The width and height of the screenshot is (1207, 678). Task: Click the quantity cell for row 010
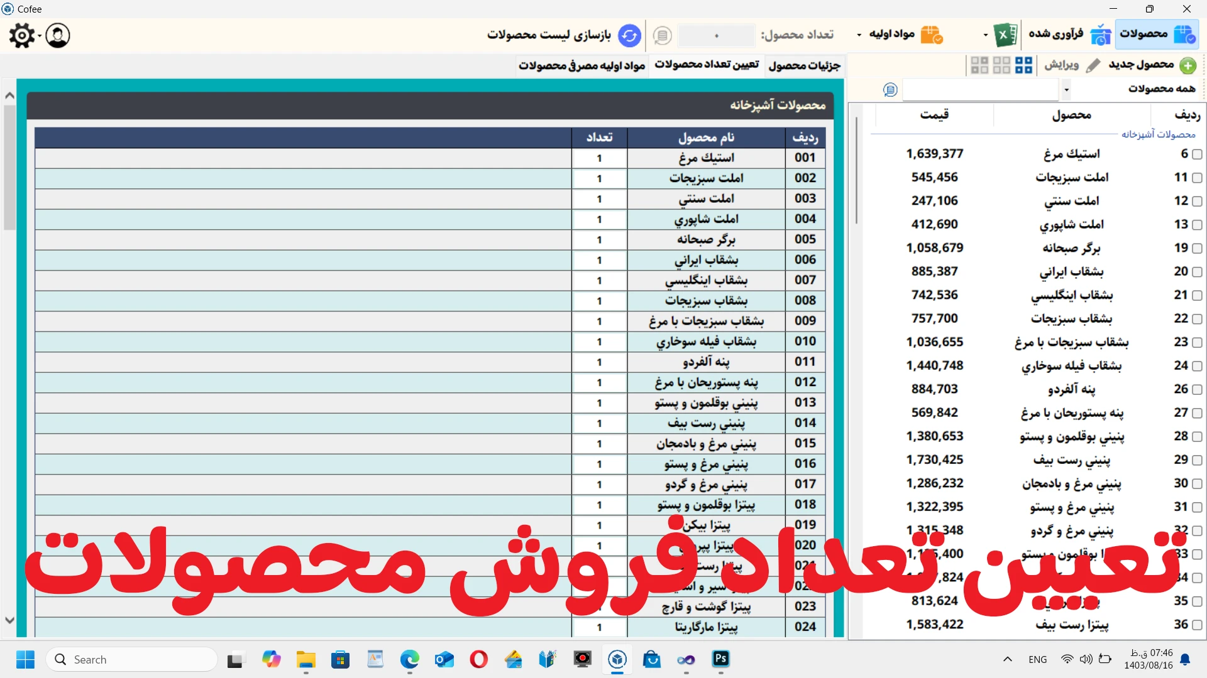[599, 342]
